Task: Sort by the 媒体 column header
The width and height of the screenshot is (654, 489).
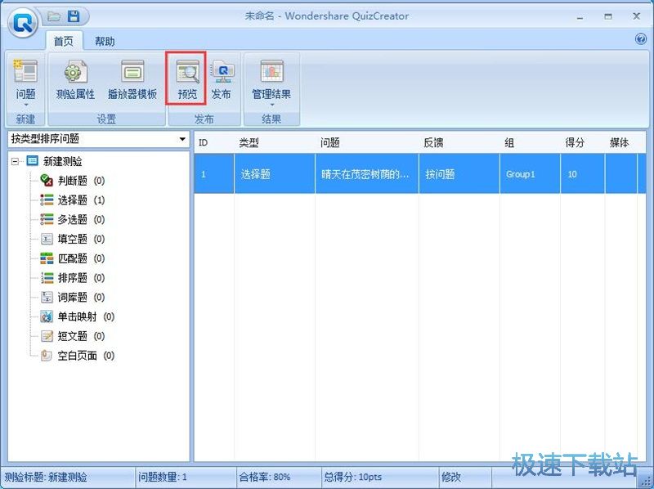Action: coord(621,143)
